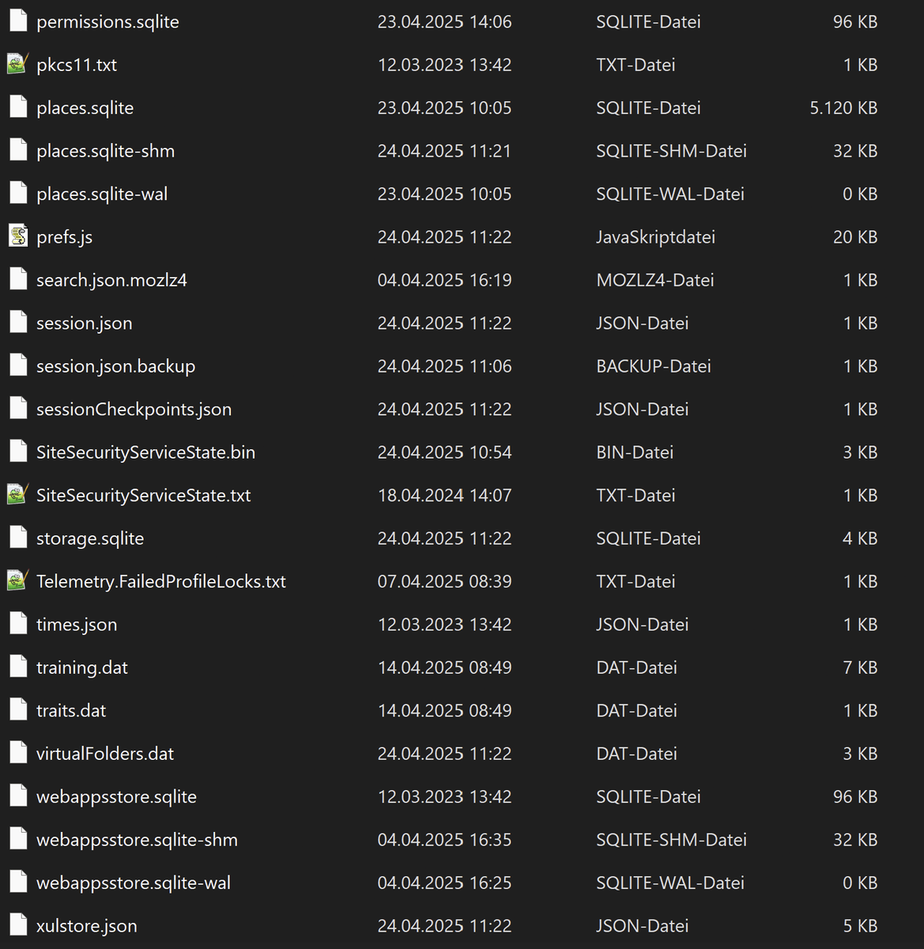Click the Telemetry.FailedProfileLocks.txt file icon
The width and height of the screenshot is (924, 949).
pos(17,581)
